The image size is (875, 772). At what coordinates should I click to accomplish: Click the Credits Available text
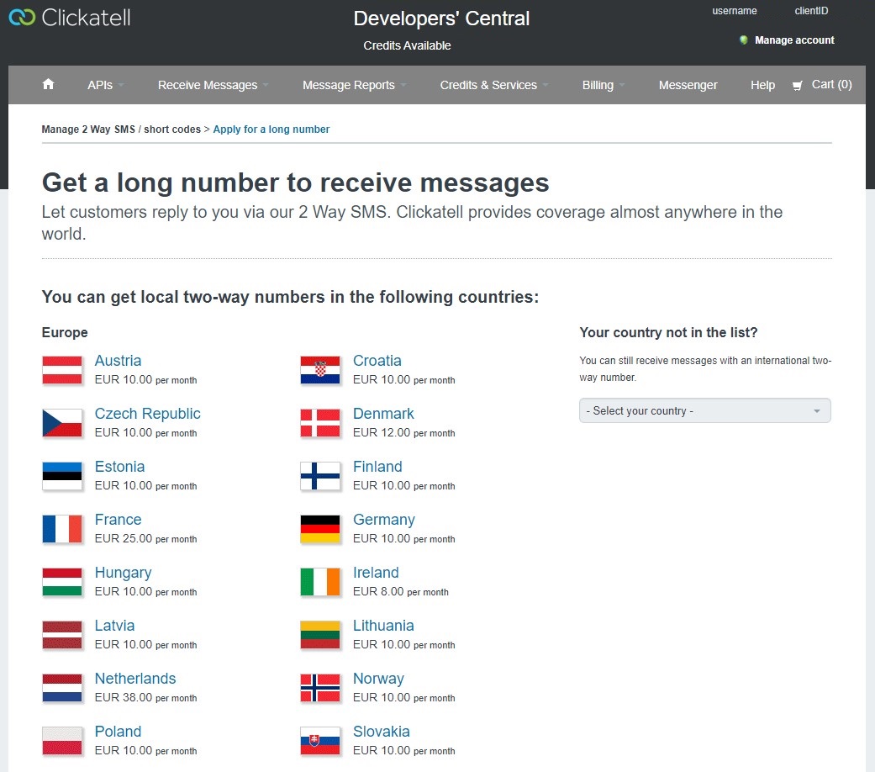(x=407, y=45)
